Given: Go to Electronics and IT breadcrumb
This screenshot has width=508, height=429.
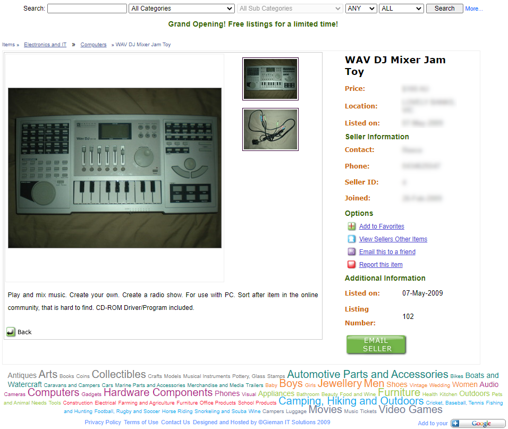Looking at the screenshot, I should point(45,45).
